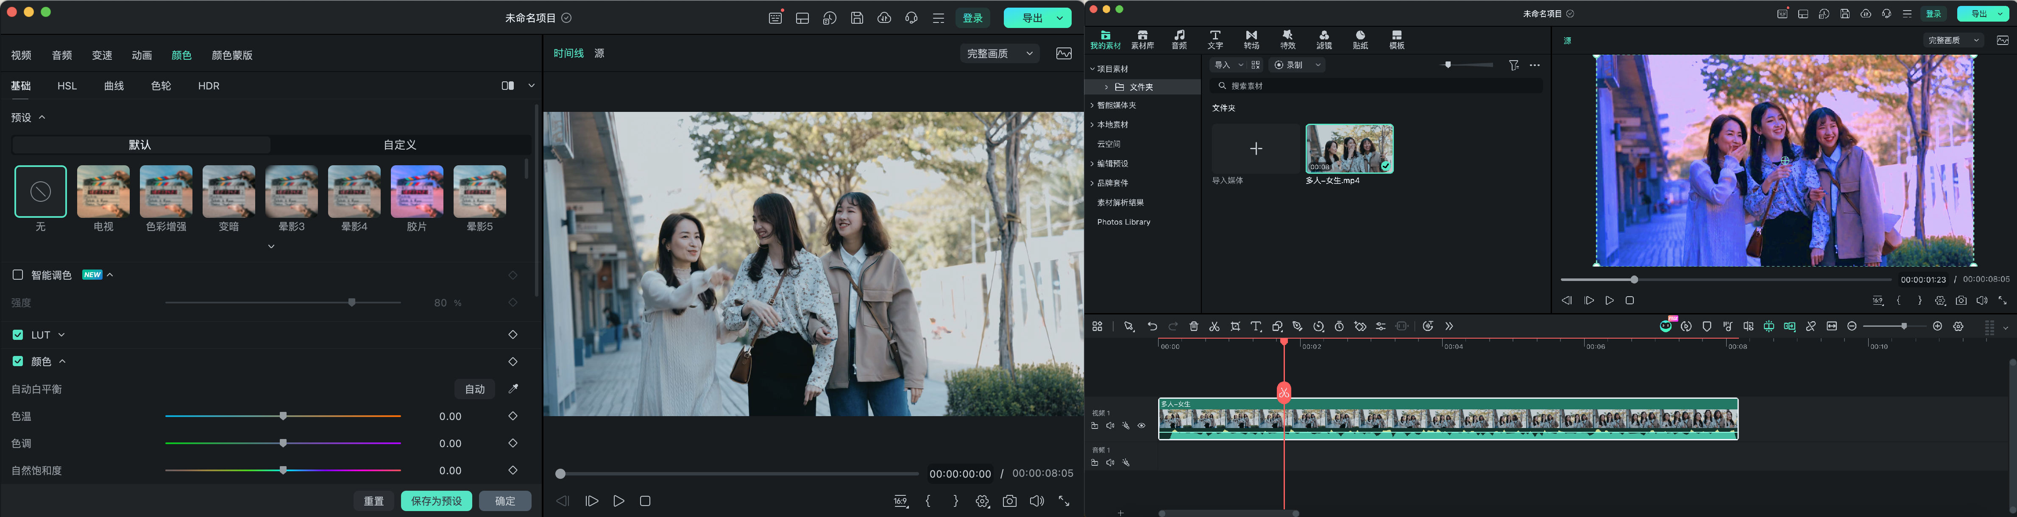Viewport: 2017px width, 517px height.
Task: Open the double-arrow more tools icon in timeline toolbar
Action: (1449, 326)
